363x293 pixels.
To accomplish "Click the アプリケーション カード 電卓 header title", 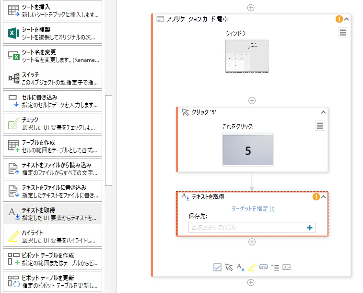I will tap(197, 19).
